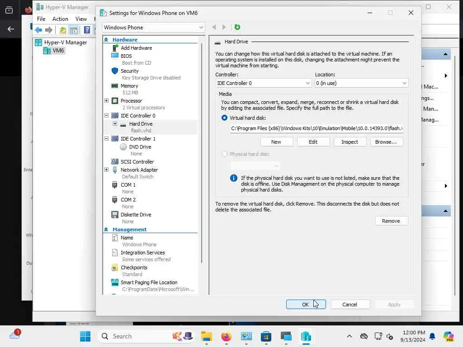Open Firefox from the taskbar
Image resolution: width=463 pixels, height=347 pixels.
click(226, 336)
